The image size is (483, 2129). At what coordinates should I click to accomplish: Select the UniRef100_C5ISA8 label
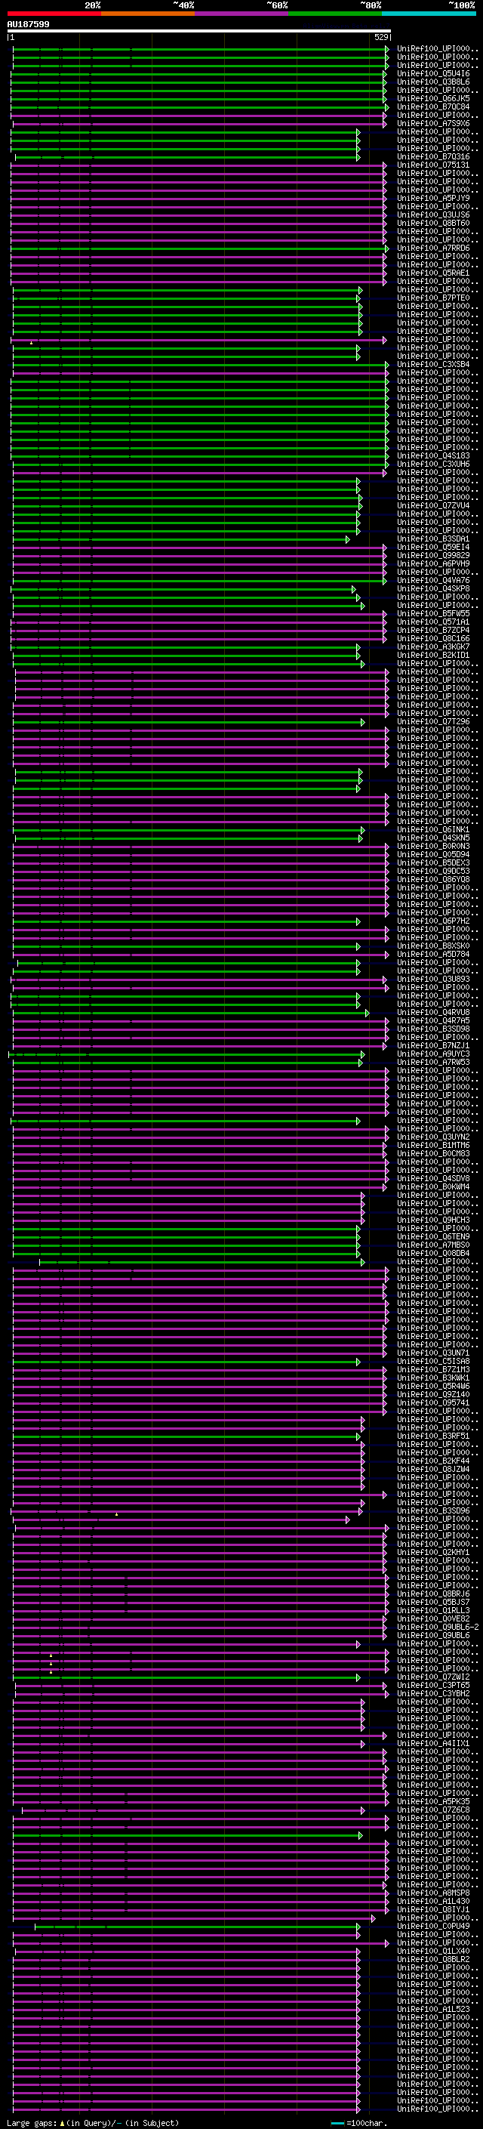click(x=433, y=1361)
